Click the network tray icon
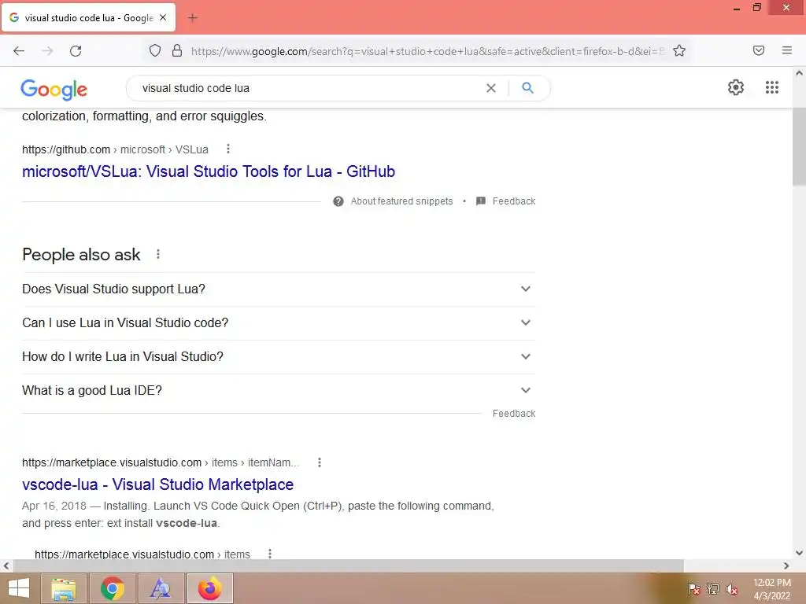The width and height of the screenshot is (806, 604). (x=713, y=589)
